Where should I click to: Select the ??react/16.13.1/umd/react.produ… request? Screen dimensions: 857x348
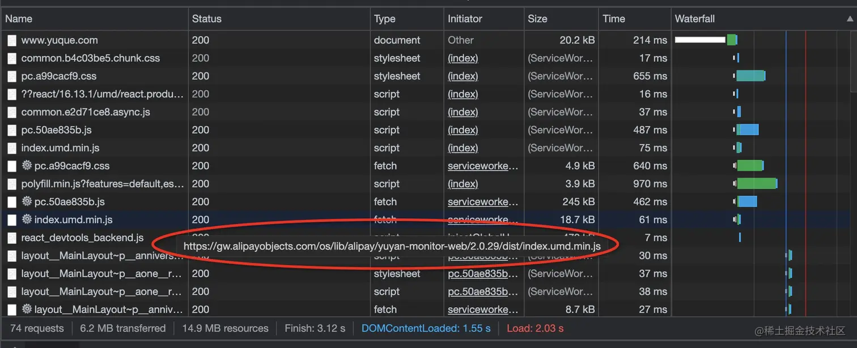103,94
